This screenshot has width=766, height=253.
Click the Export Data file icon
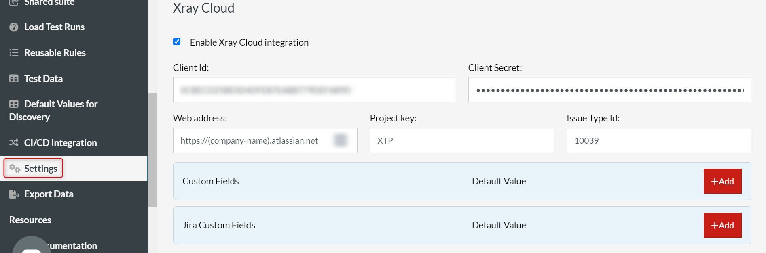(14, 194)
